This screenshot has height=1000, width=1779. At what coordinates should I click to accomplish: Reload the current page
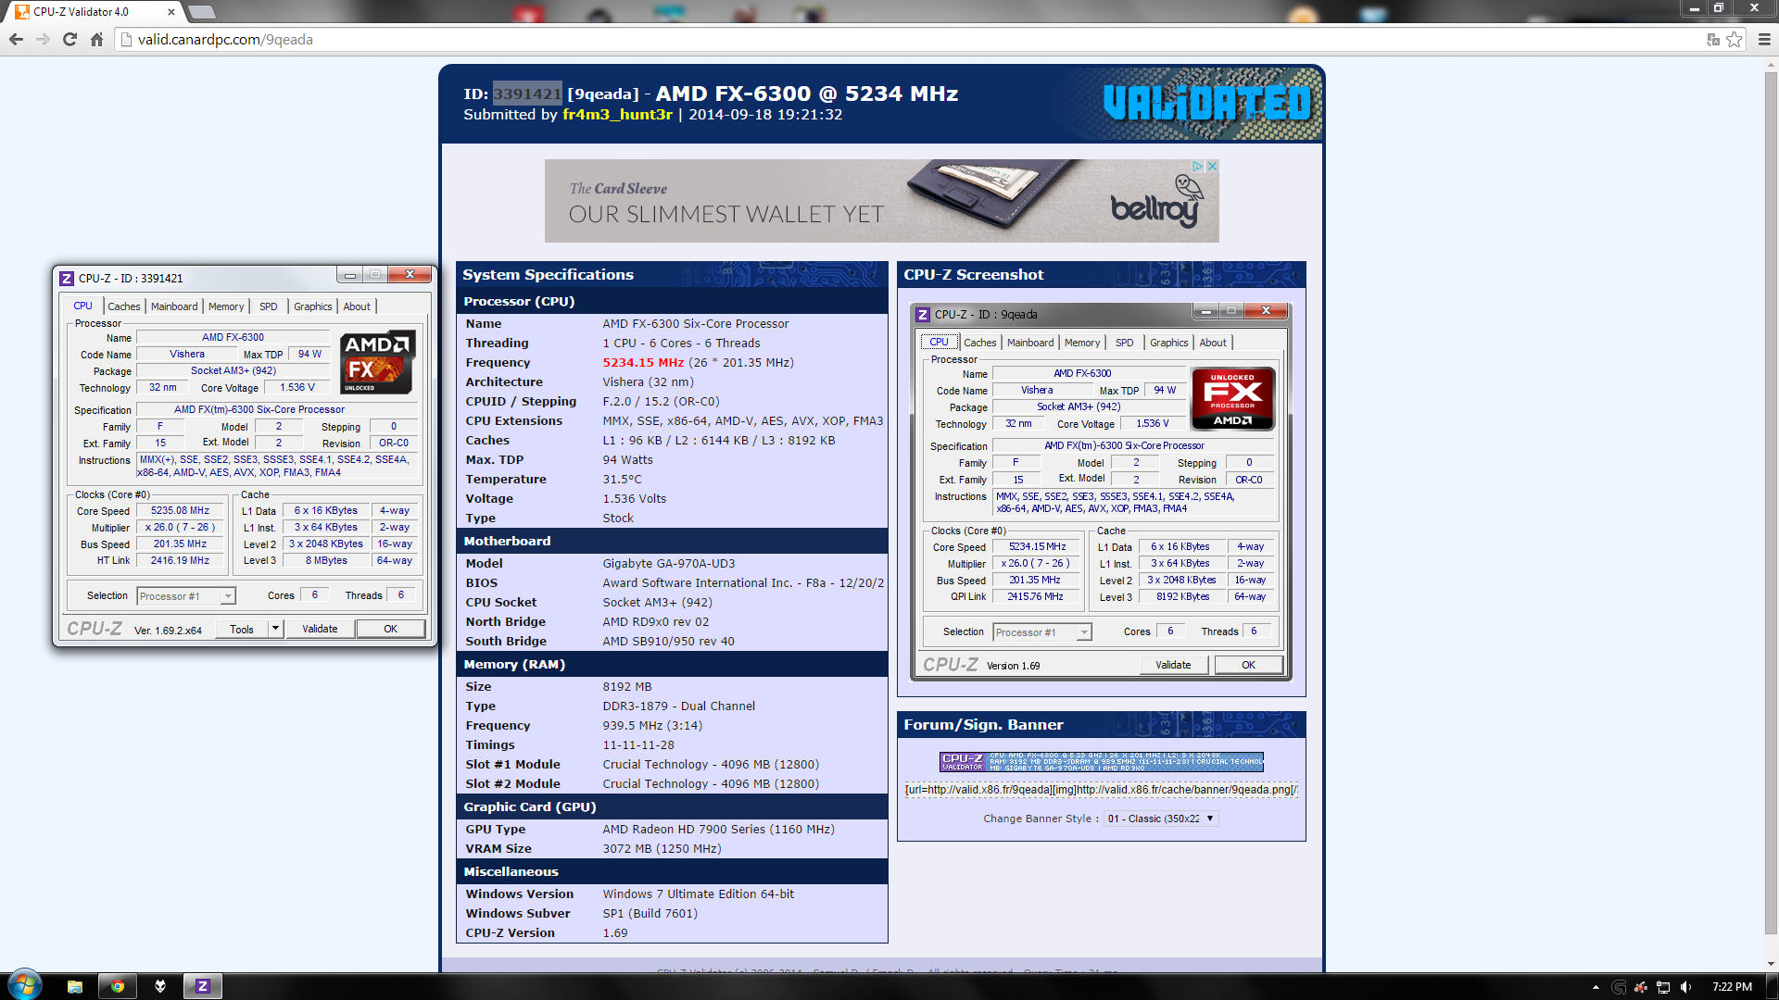[69, 40]
